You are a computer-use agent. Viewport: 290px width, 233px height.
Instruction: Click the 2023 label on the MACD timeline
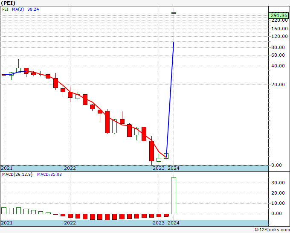(x=159, y=223)
